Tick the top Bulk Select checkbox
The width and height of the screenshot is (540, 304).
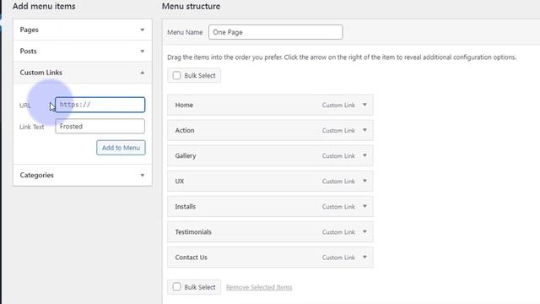(176, 75)
